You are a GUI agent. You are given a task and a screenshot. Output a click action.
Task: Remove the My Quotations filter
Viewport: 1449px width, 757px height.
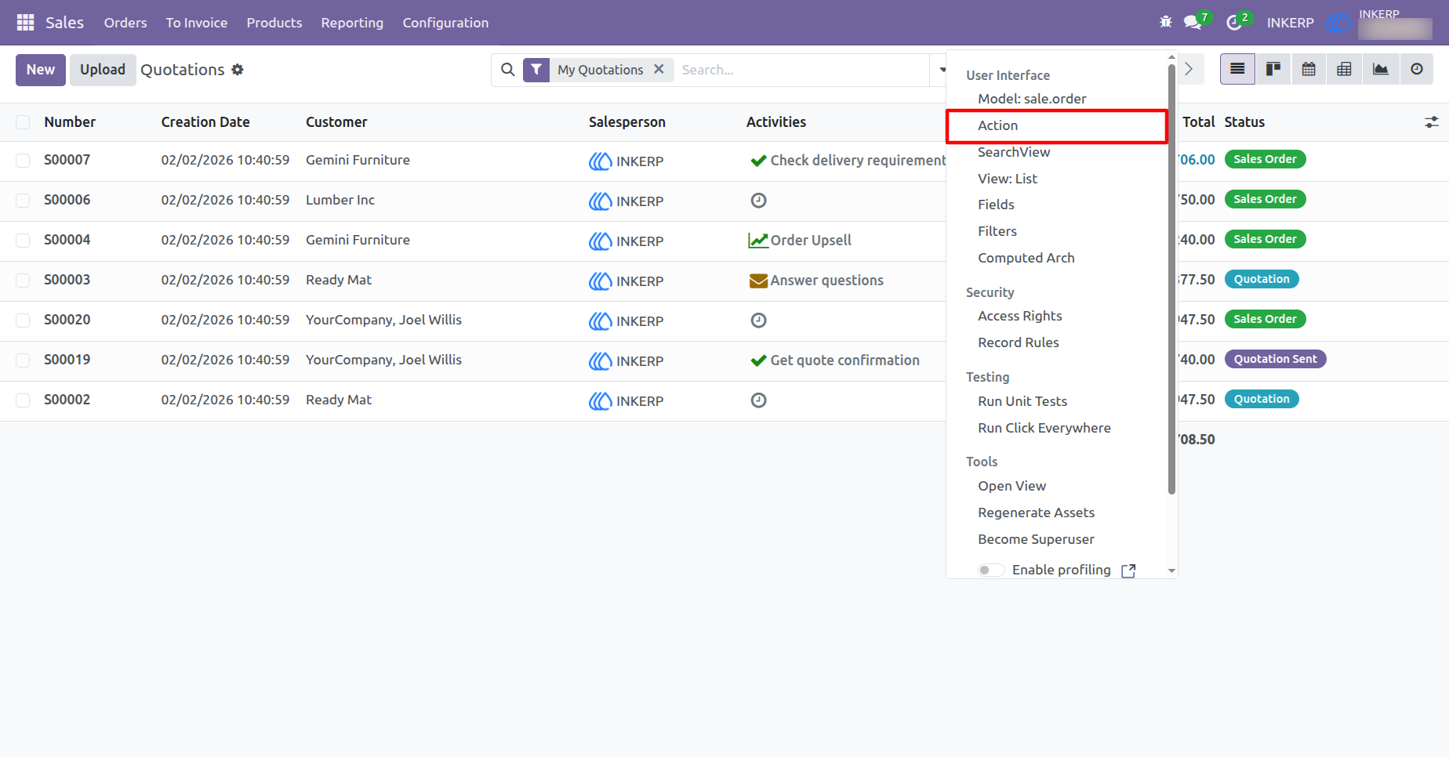click(659, 69)
